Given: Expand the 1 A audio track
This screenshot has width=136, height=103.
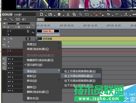Looking at the screenshot, I should pos(9,59).
